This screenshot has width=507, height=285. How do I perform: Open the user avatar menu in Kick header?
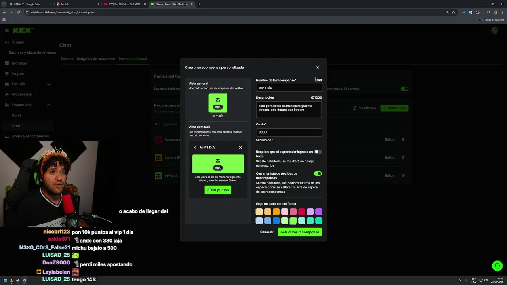point(495,30)
